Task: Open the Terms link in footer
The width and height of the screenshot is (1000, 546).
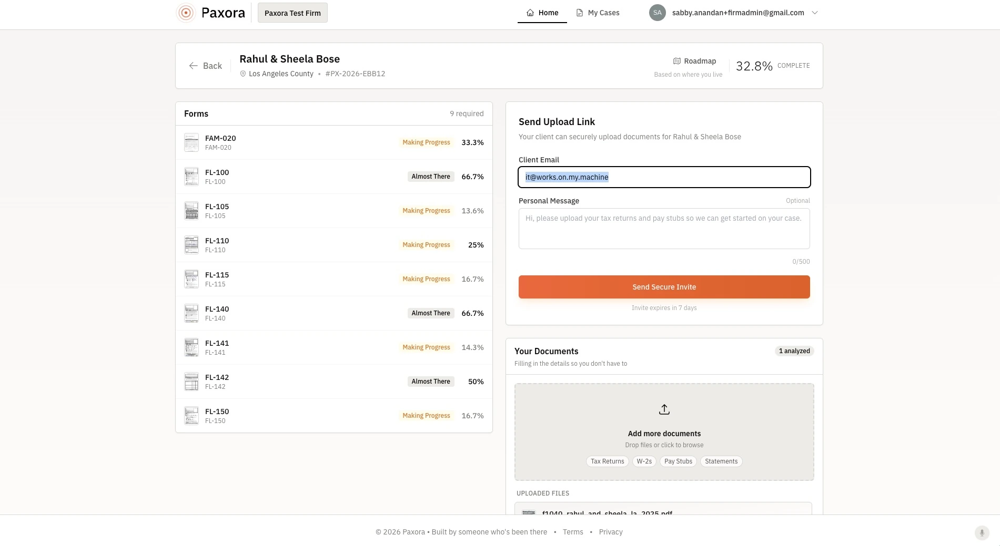Action: (x=573, y=532)
